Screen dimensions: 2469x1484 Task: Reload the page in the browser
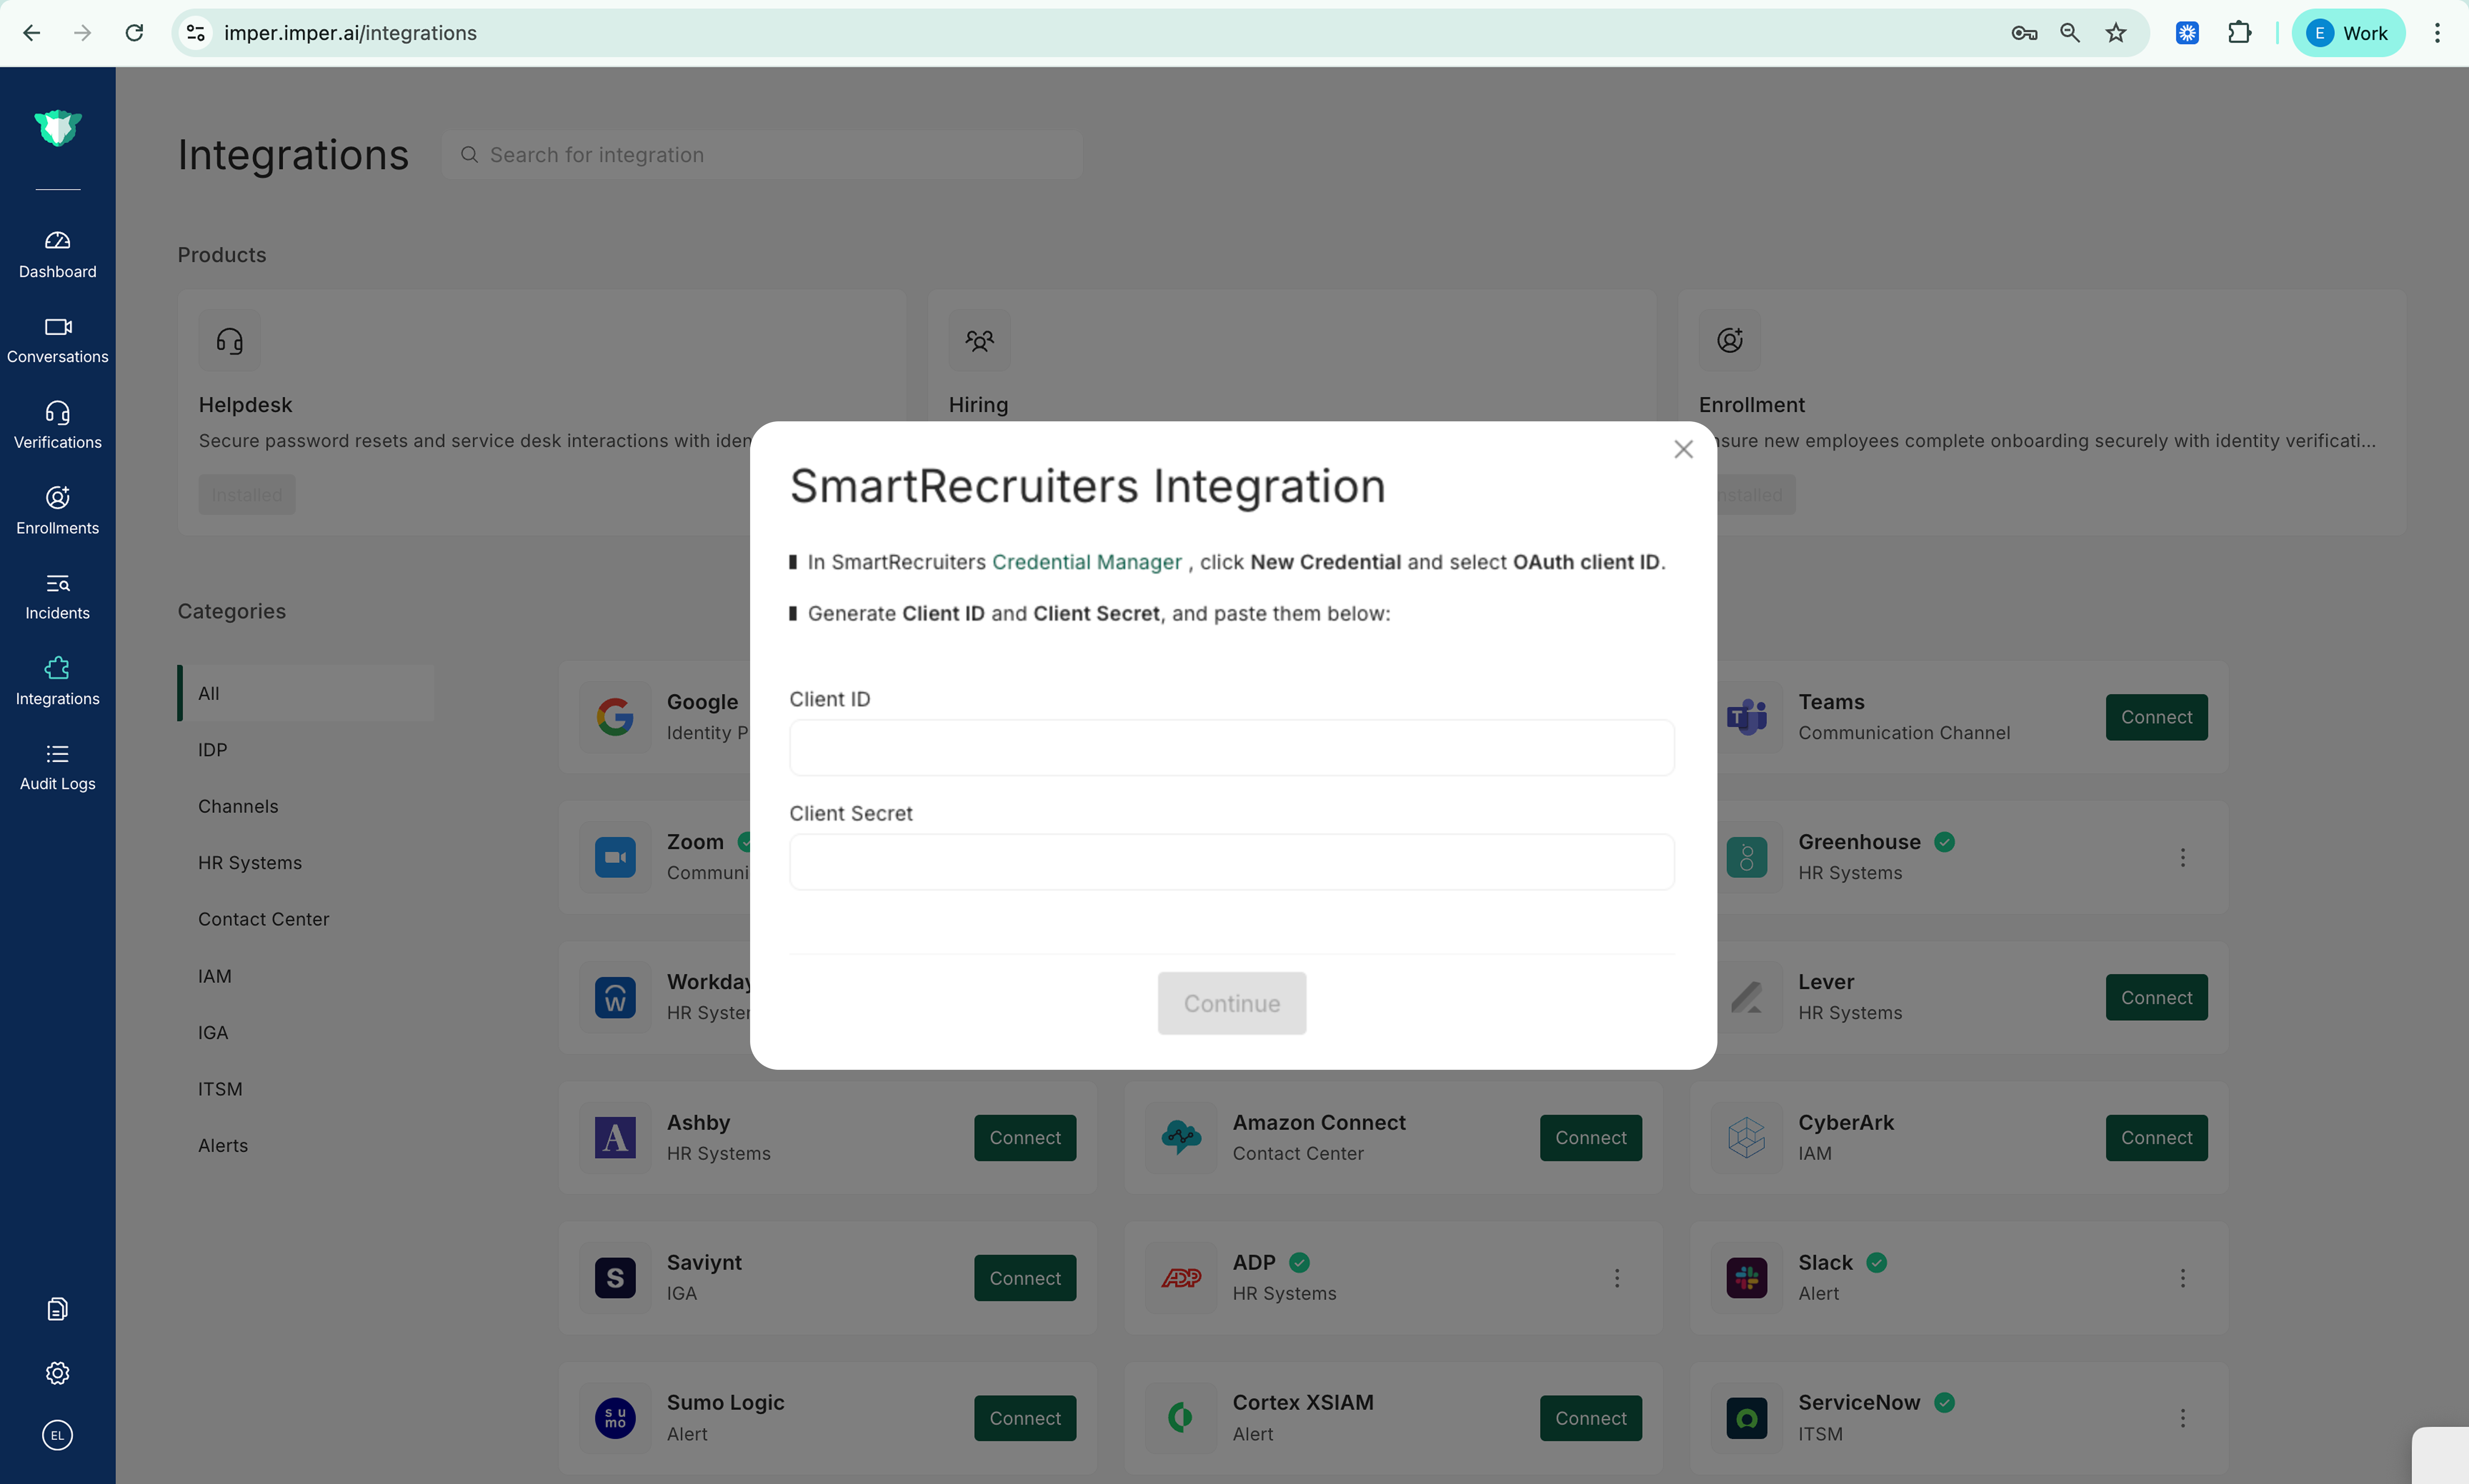134,33
